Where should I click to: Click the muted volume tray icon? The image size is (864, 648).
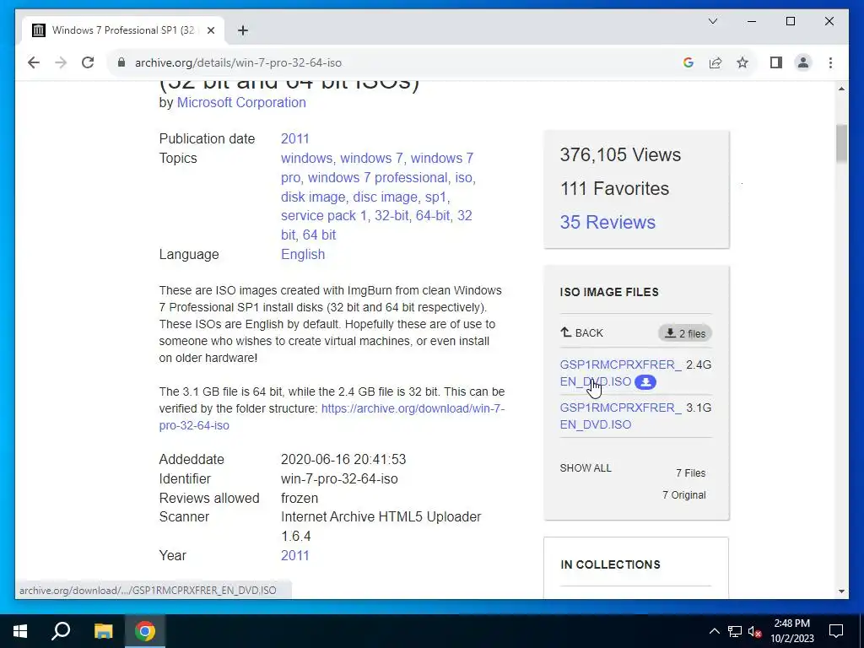[755, 631]
